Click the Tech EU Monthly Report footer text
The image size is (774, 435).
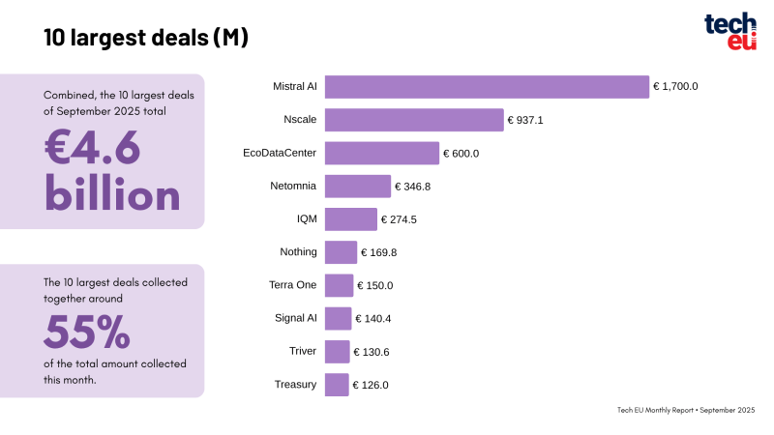[x=686, y=410]
